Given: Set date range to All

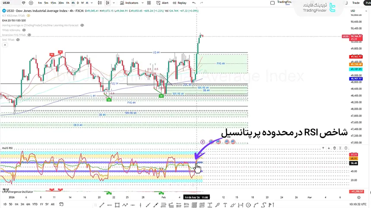Looking at the screenshot, I should tap(53, 204).
